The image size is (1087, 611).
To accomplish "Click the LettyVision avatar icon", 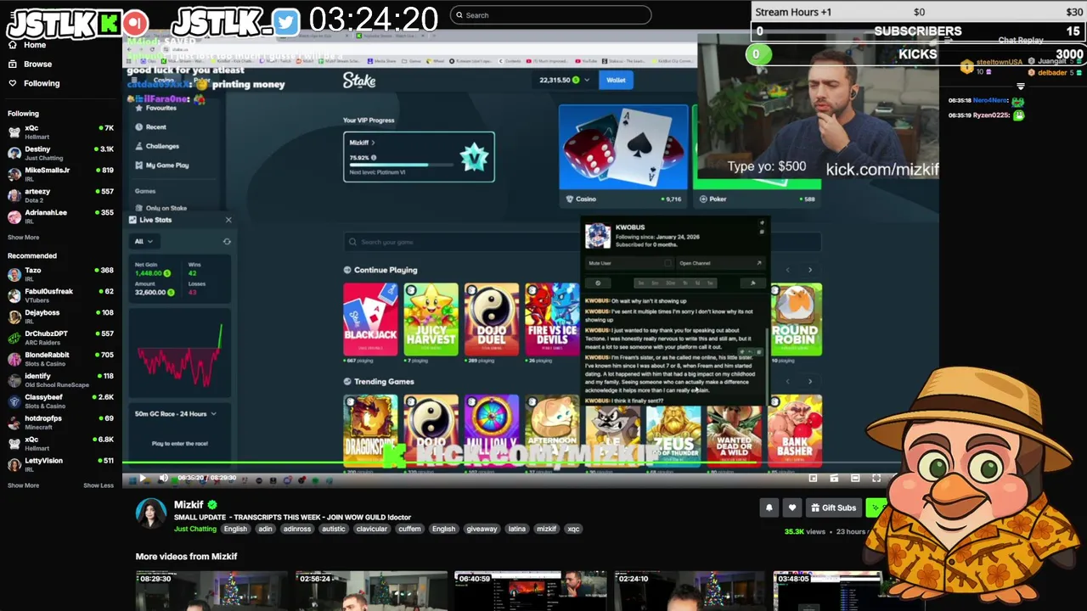I will [14, 465].
